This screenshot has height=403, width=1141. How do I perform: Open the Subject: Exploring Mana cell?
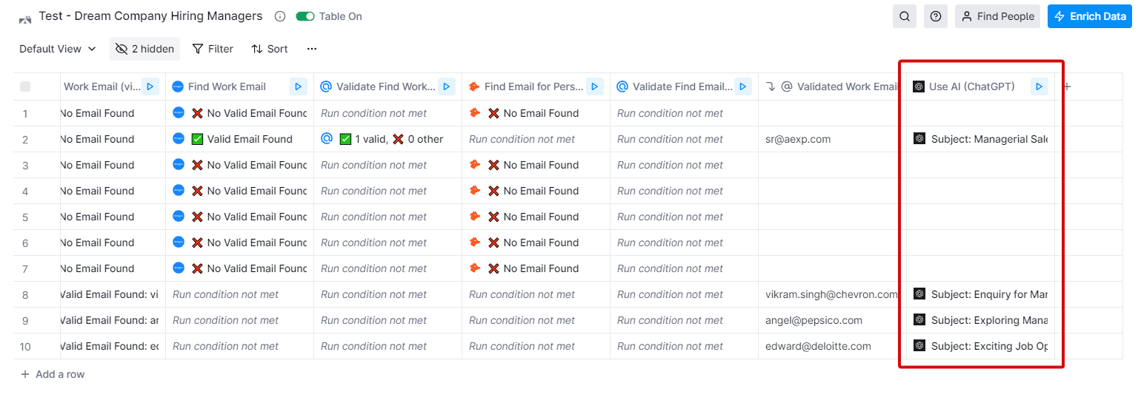980,320
